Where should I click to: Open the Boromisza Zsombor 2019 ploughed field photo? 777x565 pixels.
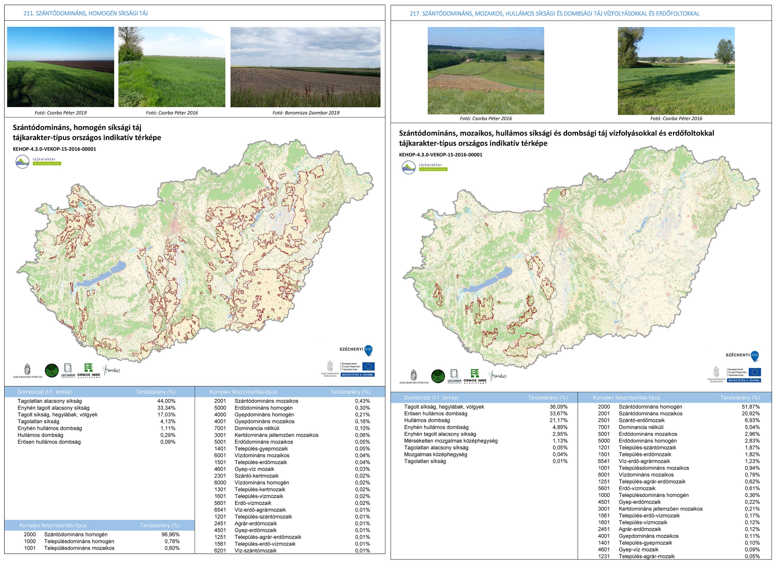point(305,67)
